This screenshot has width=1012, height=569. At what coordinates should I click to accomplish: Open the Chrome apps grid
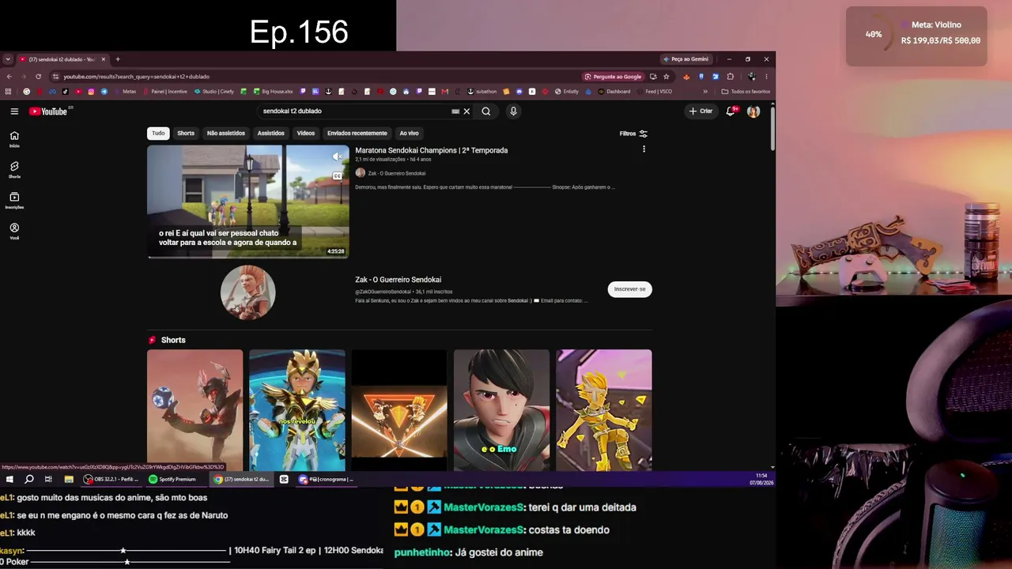[9, 92]
